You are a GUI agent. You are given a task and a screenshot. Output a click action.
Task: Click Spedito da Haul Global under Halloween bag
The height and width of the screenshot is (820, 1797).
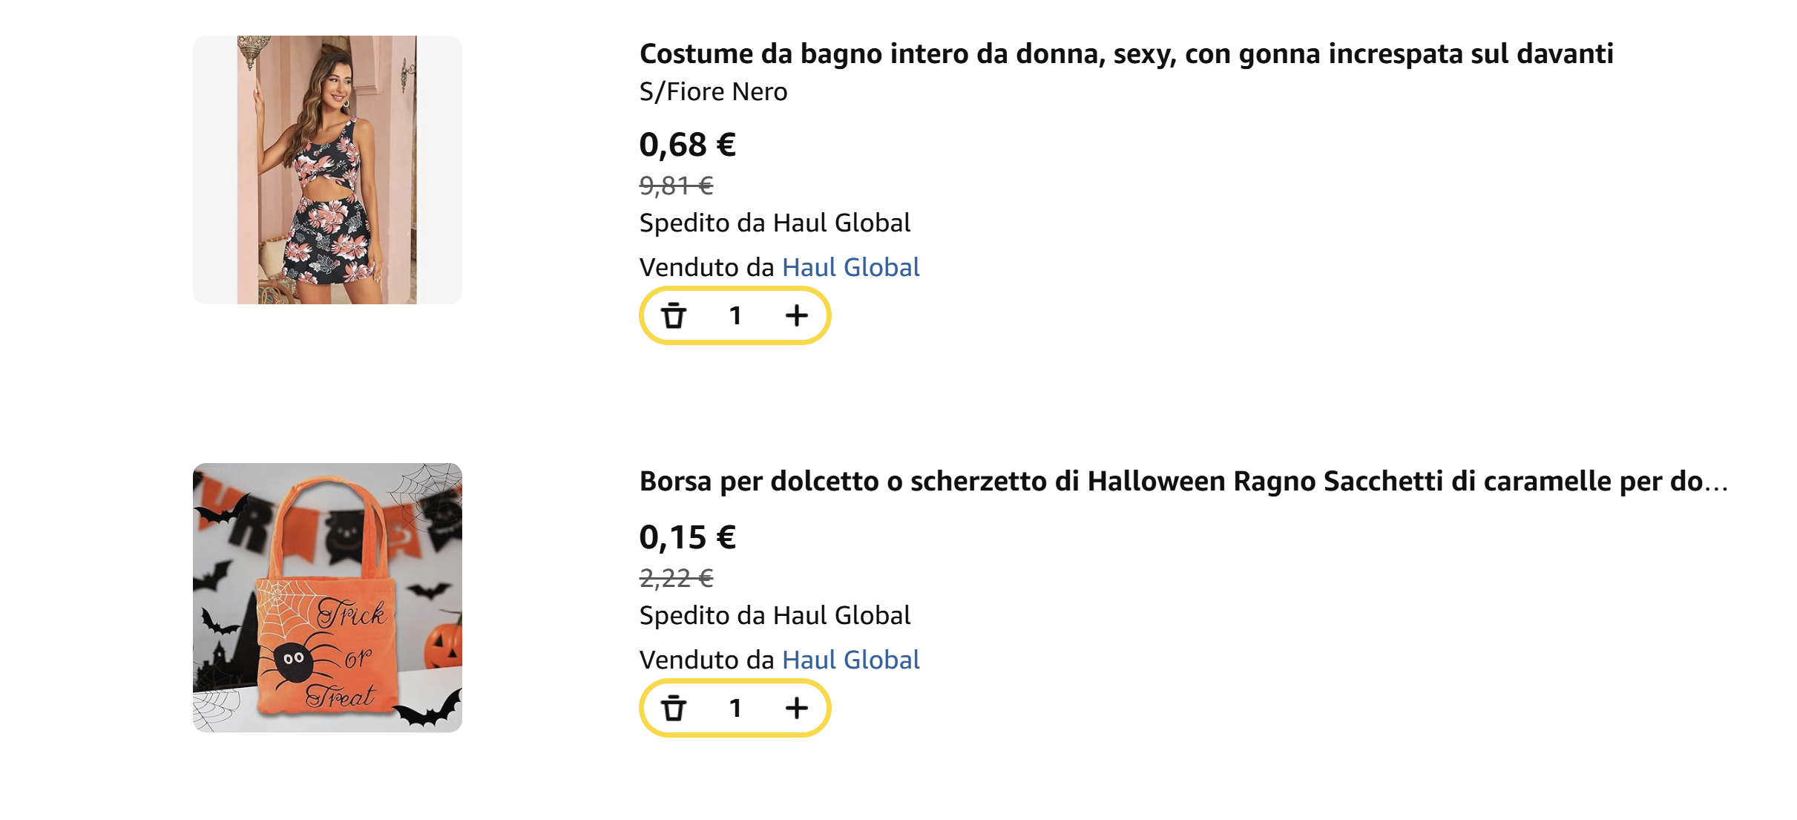tap(775, 615)
